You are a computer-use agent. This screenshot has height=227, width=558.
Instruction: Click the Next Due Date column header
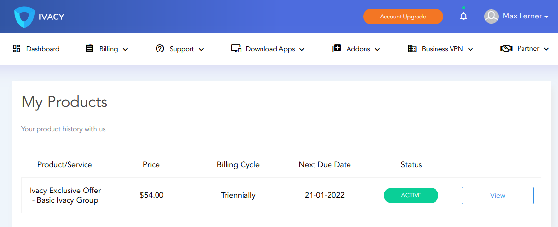tap(325, 165)
